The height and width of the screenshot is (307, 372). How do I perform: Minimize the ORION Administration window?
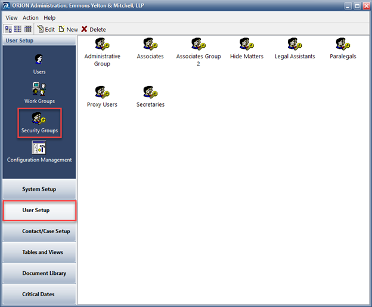(x=348, y=6)
